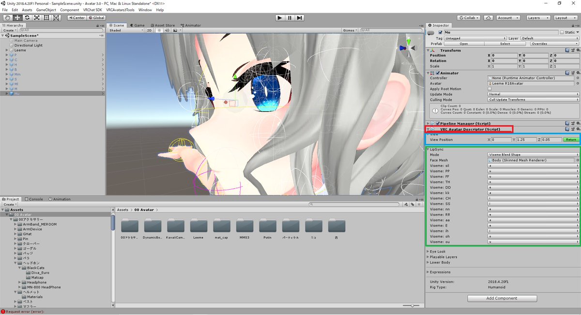Open the Layer dropdown Default
Screen dimensions: 581x315
pos(550,38)
